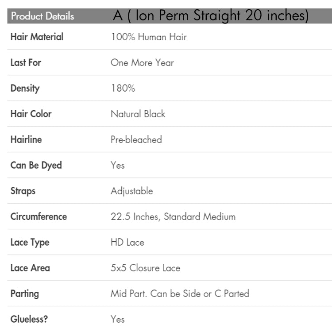Click the Product Details header label
The height and width of the screenshot is (332, 332).
click(x=42, y=16)
